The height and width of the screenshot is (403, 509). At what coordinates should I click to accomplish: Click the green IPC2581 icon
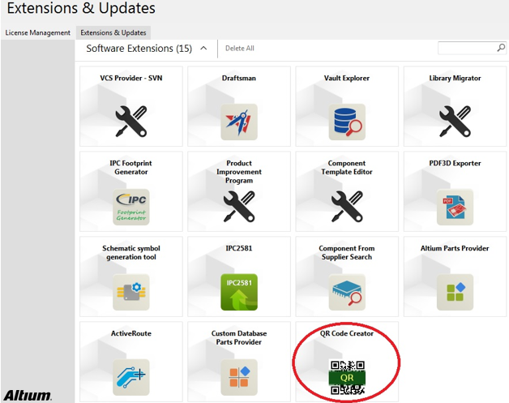(239, 292)
